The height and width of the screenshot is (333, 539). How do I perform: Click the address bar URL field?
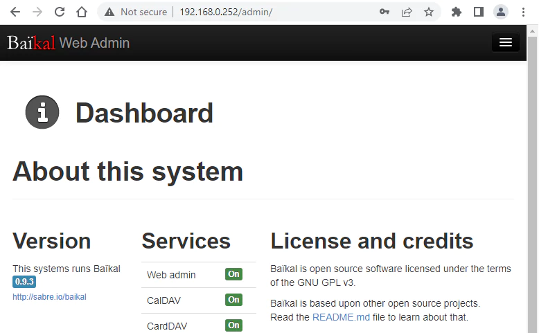pos(277,12)
